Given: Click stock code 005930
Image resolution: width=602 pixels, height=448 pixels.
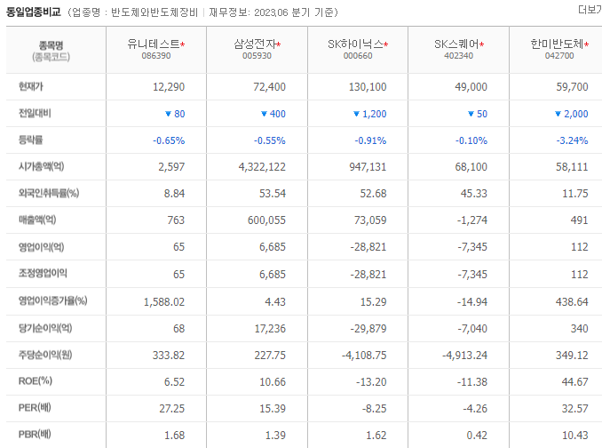Looking at the screenshot, I should pyautogui.click(x=257, y=56).
